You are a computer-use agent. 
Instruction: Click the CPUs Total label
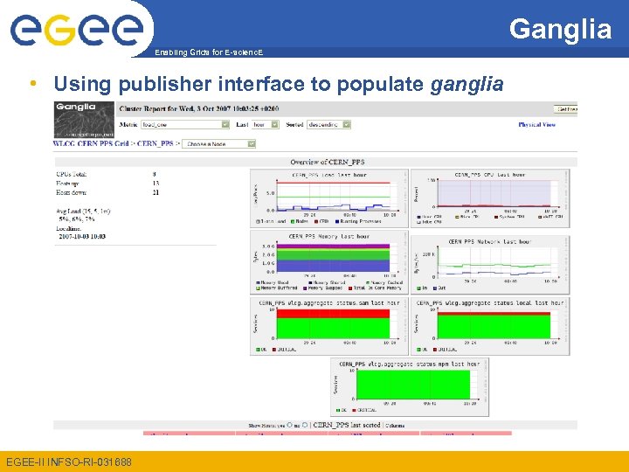pyautogui.click(x=72, y=174)
